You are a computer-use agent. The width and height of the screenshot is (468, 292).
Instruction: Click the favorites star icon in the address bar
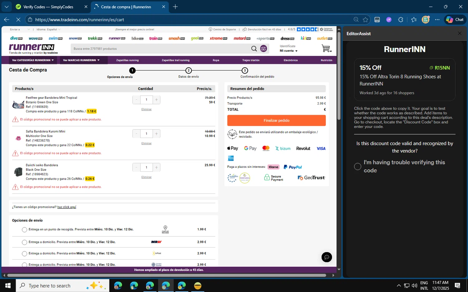click(x=365, y=20)
